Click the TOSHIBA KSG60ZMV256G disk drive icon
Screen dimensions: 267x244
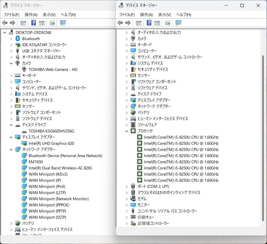point(24,131)
